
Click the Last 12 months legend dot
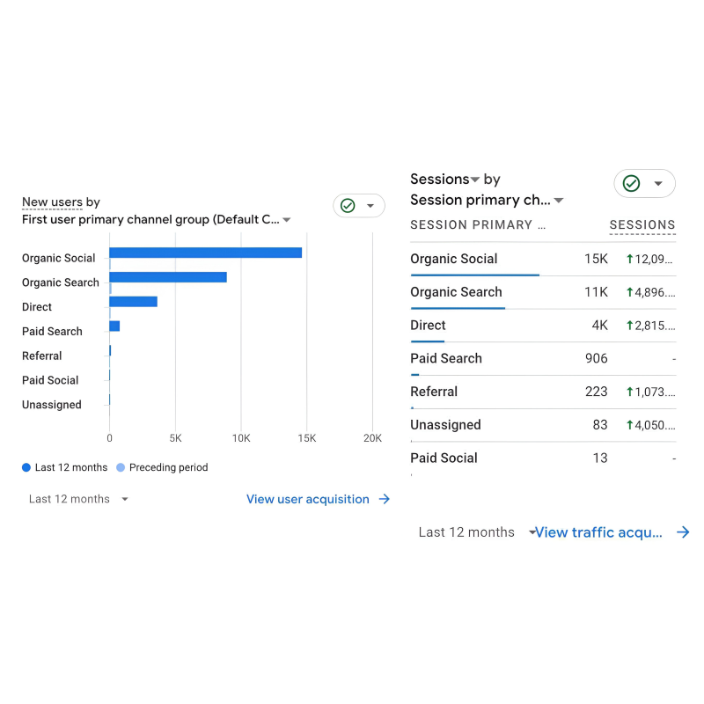26,468
